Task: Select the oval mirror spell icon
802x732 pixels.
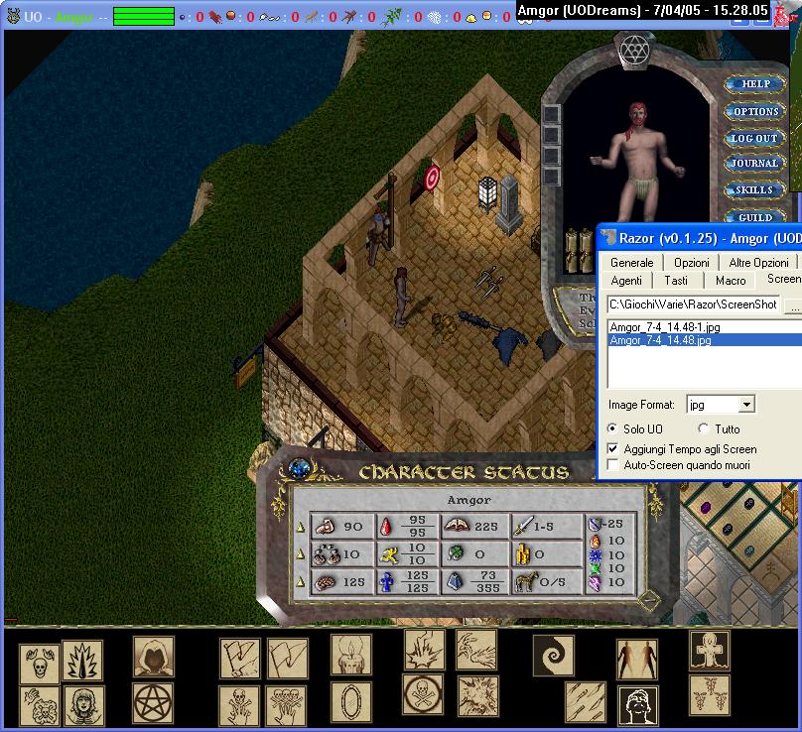Action: 351,702
